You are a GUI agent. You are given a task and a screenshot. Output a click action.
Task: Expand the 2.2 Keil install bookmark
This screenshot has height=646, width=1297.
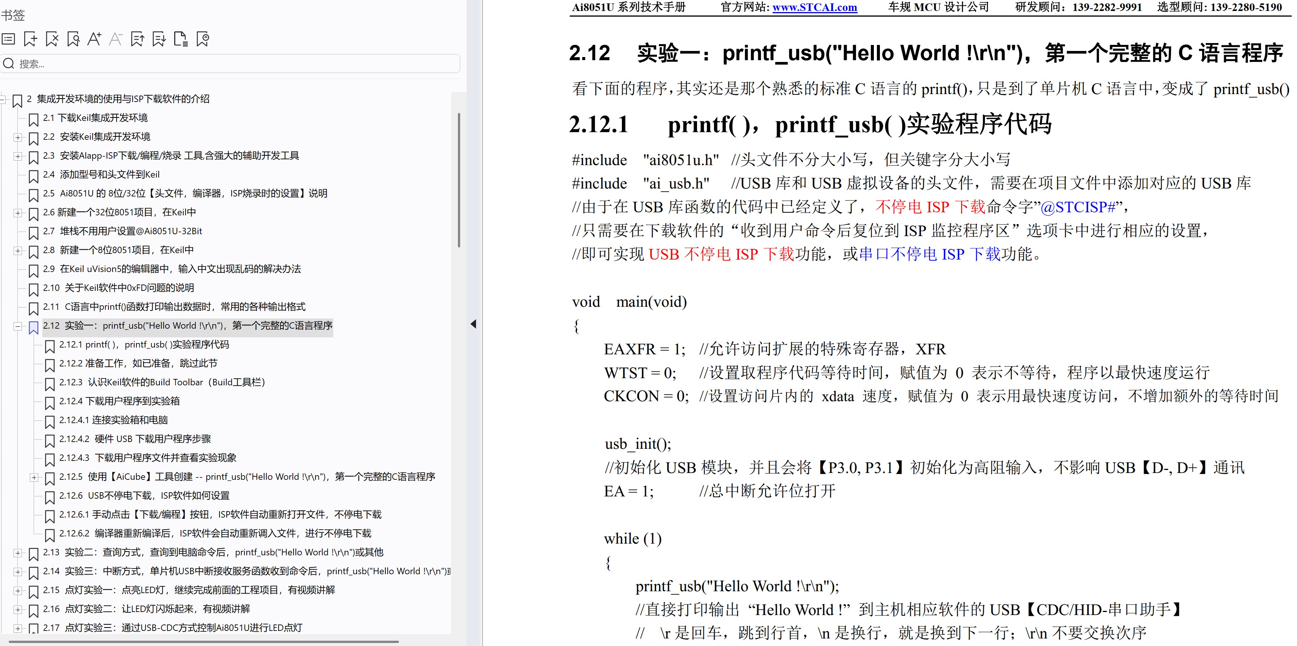click(x=18, y=137)
